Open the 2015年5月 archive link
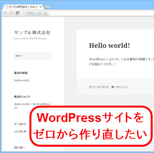This screenshot has width=154, height=153. click(20, 132)
